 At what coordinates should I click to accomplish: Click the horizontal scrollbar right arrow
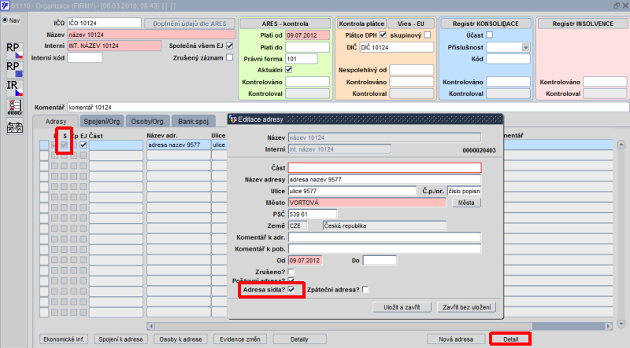tap(608, 326)
